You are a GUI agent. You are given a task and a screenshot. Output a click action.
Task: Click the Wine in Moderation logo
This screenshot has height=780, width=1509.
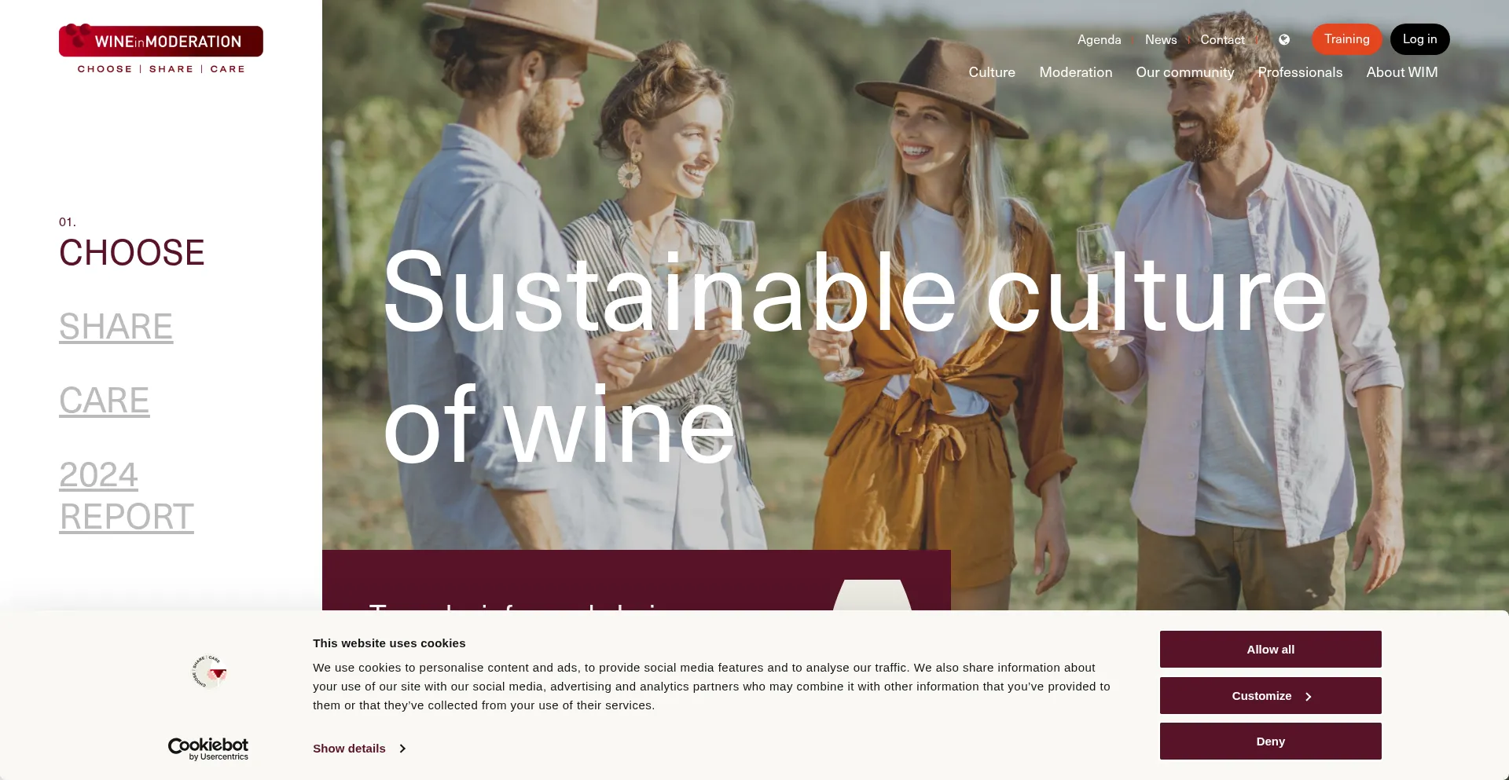point(161,49)
